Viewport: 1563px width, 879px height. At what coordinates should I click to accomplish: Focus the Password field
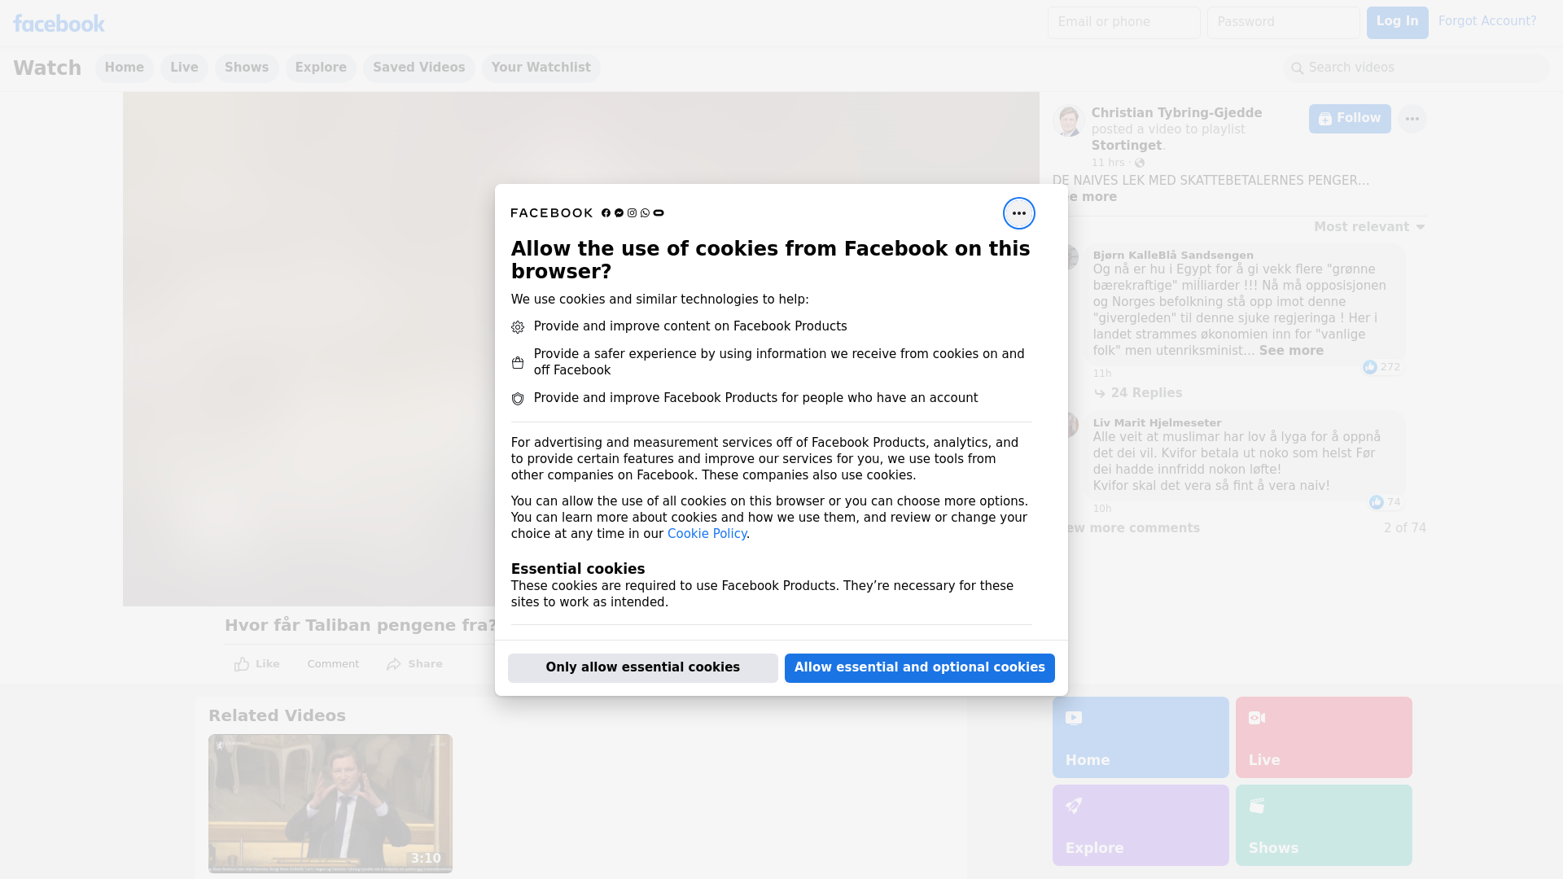1283,23
